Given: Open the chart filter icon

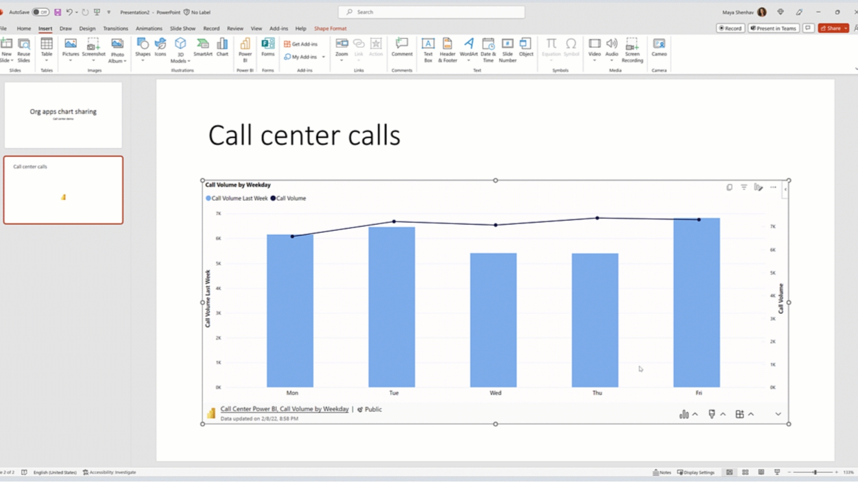Looking at the screenshot, I should pos(744,187).
